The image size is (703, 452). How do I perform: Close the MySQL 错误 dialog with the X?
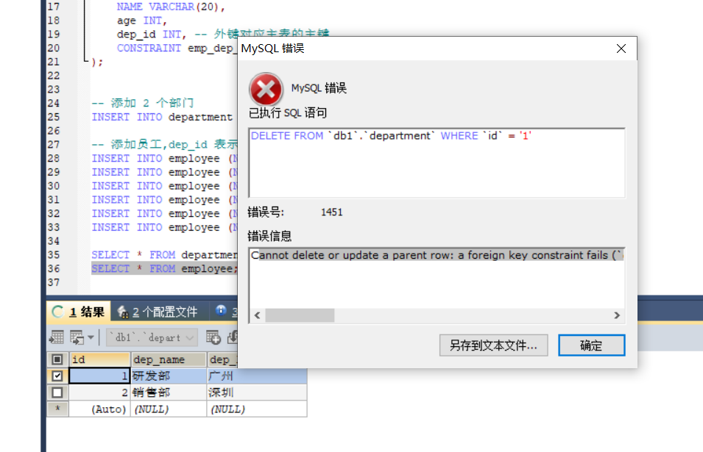(621, 49)
